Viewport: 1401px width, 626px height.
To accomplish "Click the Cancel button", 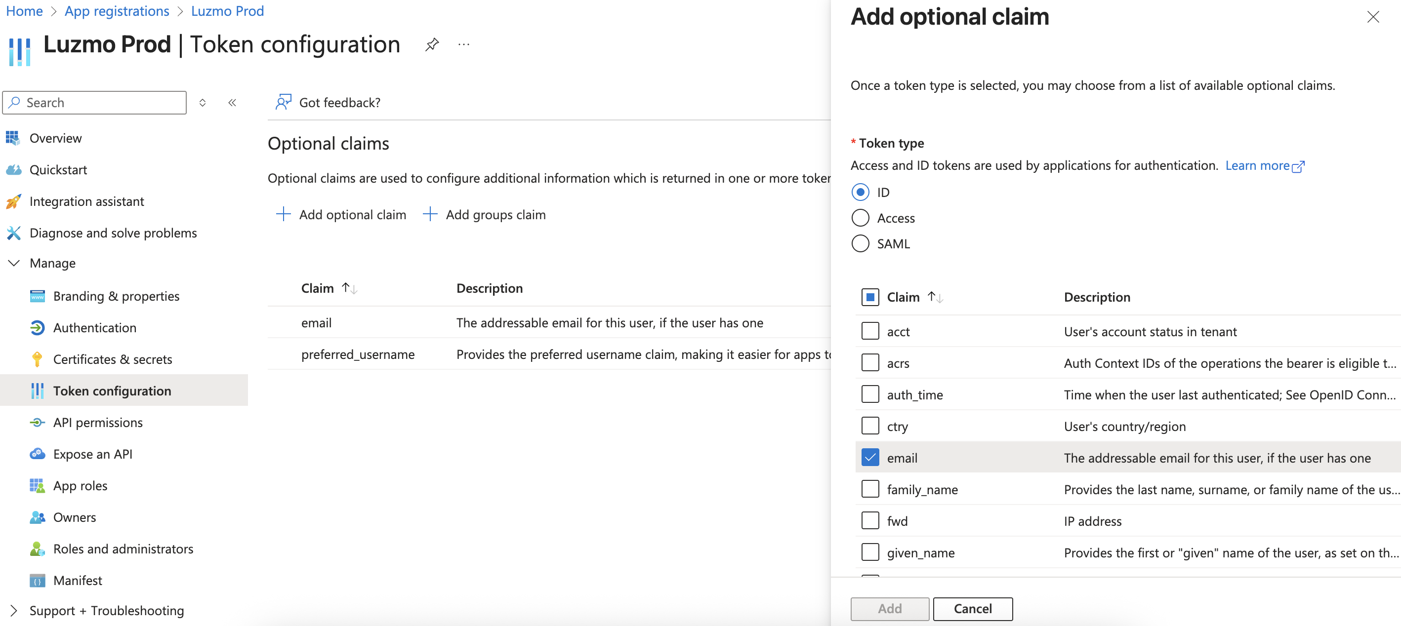I will (x=972, y=609).
